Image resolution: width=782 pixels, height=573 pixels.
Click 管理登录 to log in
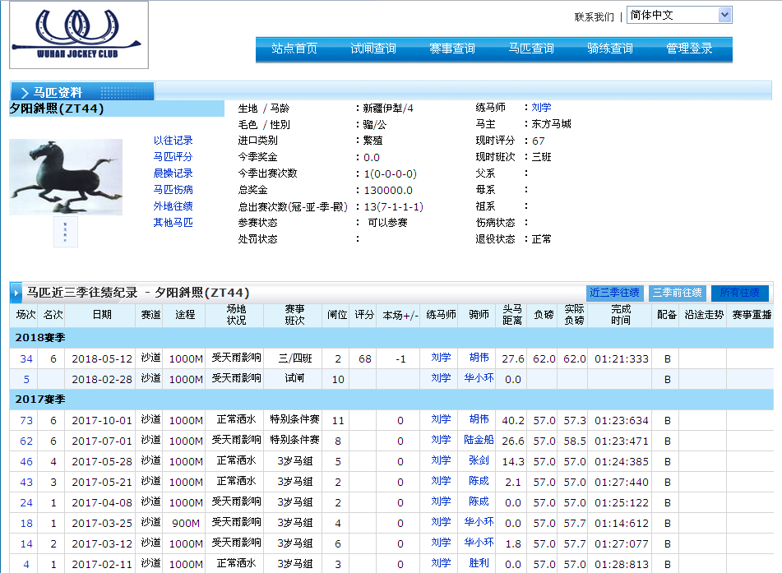[x=689, y=49]
